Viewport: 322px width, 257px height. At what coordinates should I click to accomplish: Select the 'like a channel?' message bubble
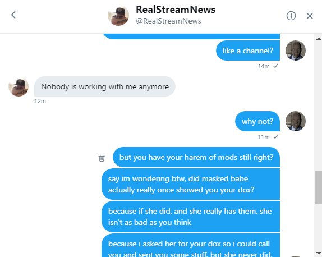[x=248, y=51]
